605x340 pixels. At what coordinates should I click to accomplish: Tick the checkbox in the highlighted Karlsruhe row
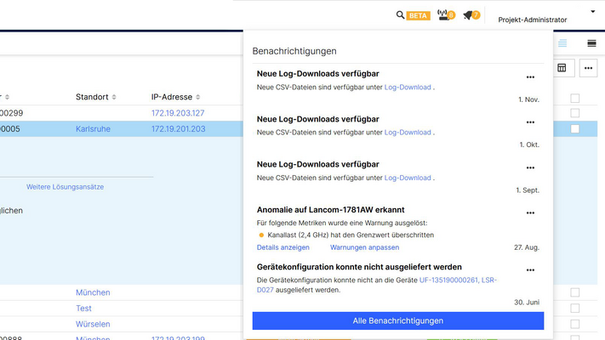point(575,129)
